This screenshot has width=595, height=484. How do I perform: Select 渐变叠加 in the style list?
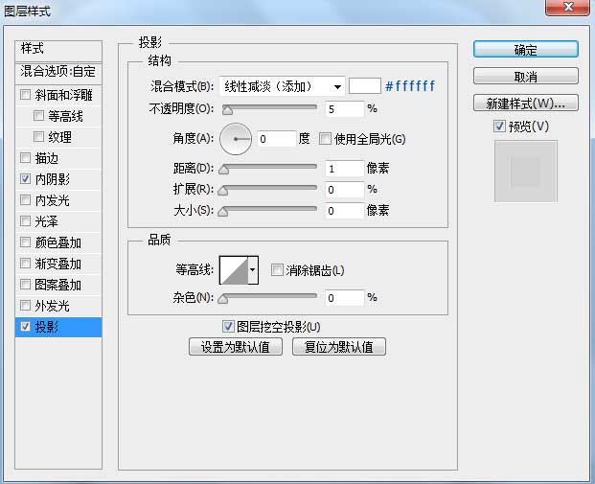[57, 264]
